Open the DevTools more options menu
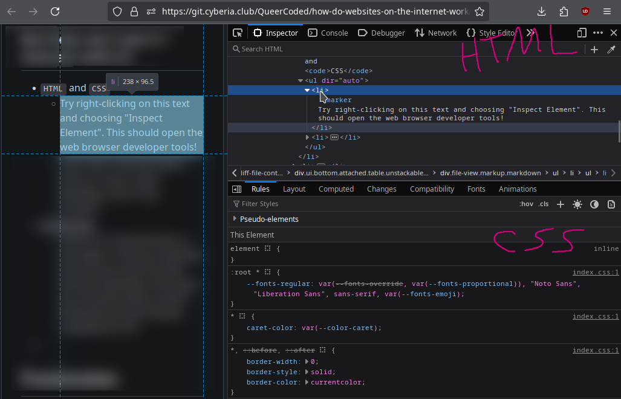This screenshot has height=399, width=621. 598,33
